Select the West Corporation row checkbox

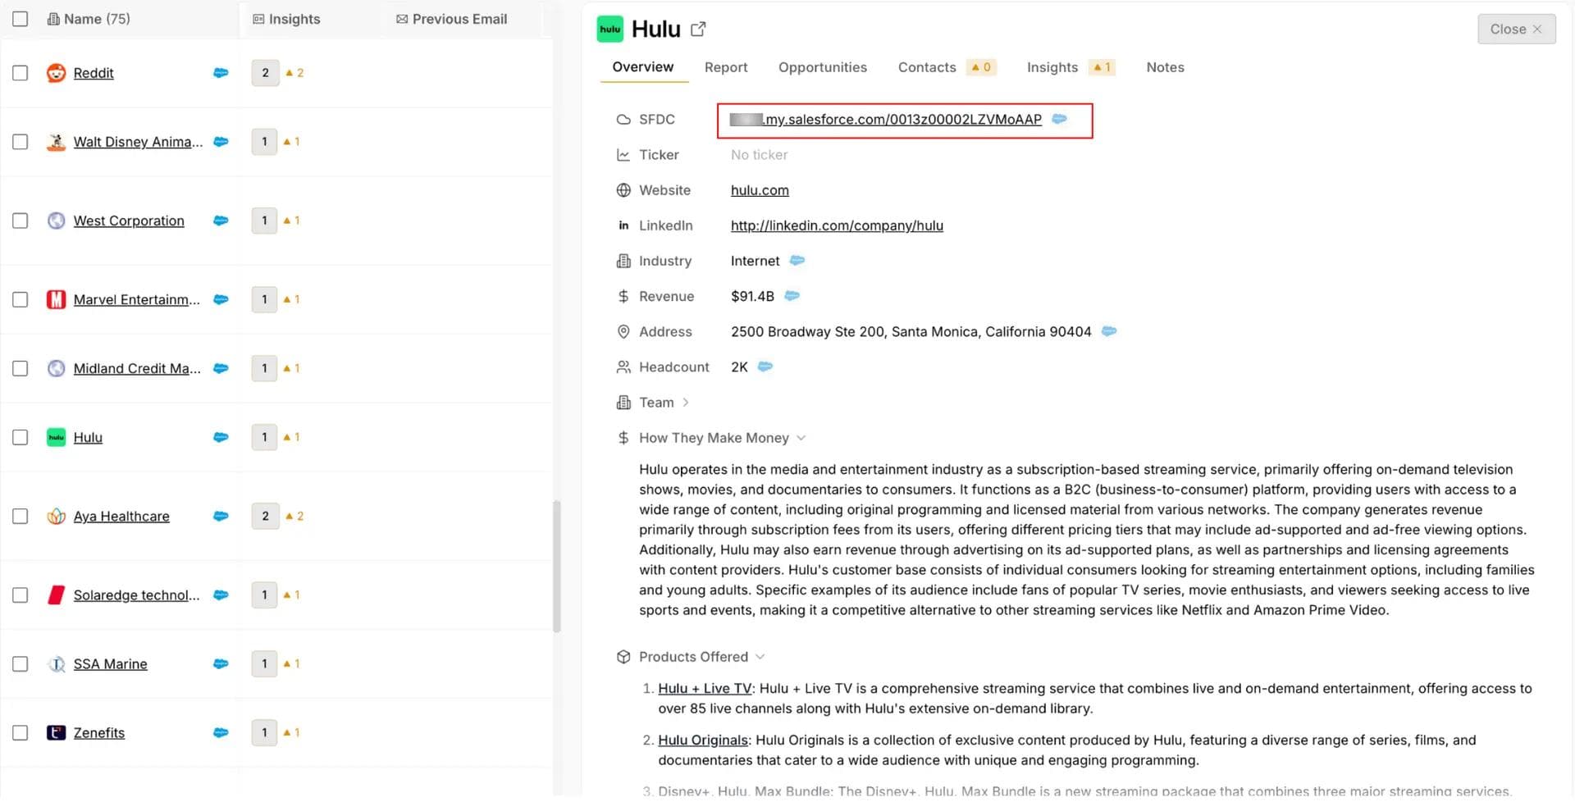click(x=21, y=221)
